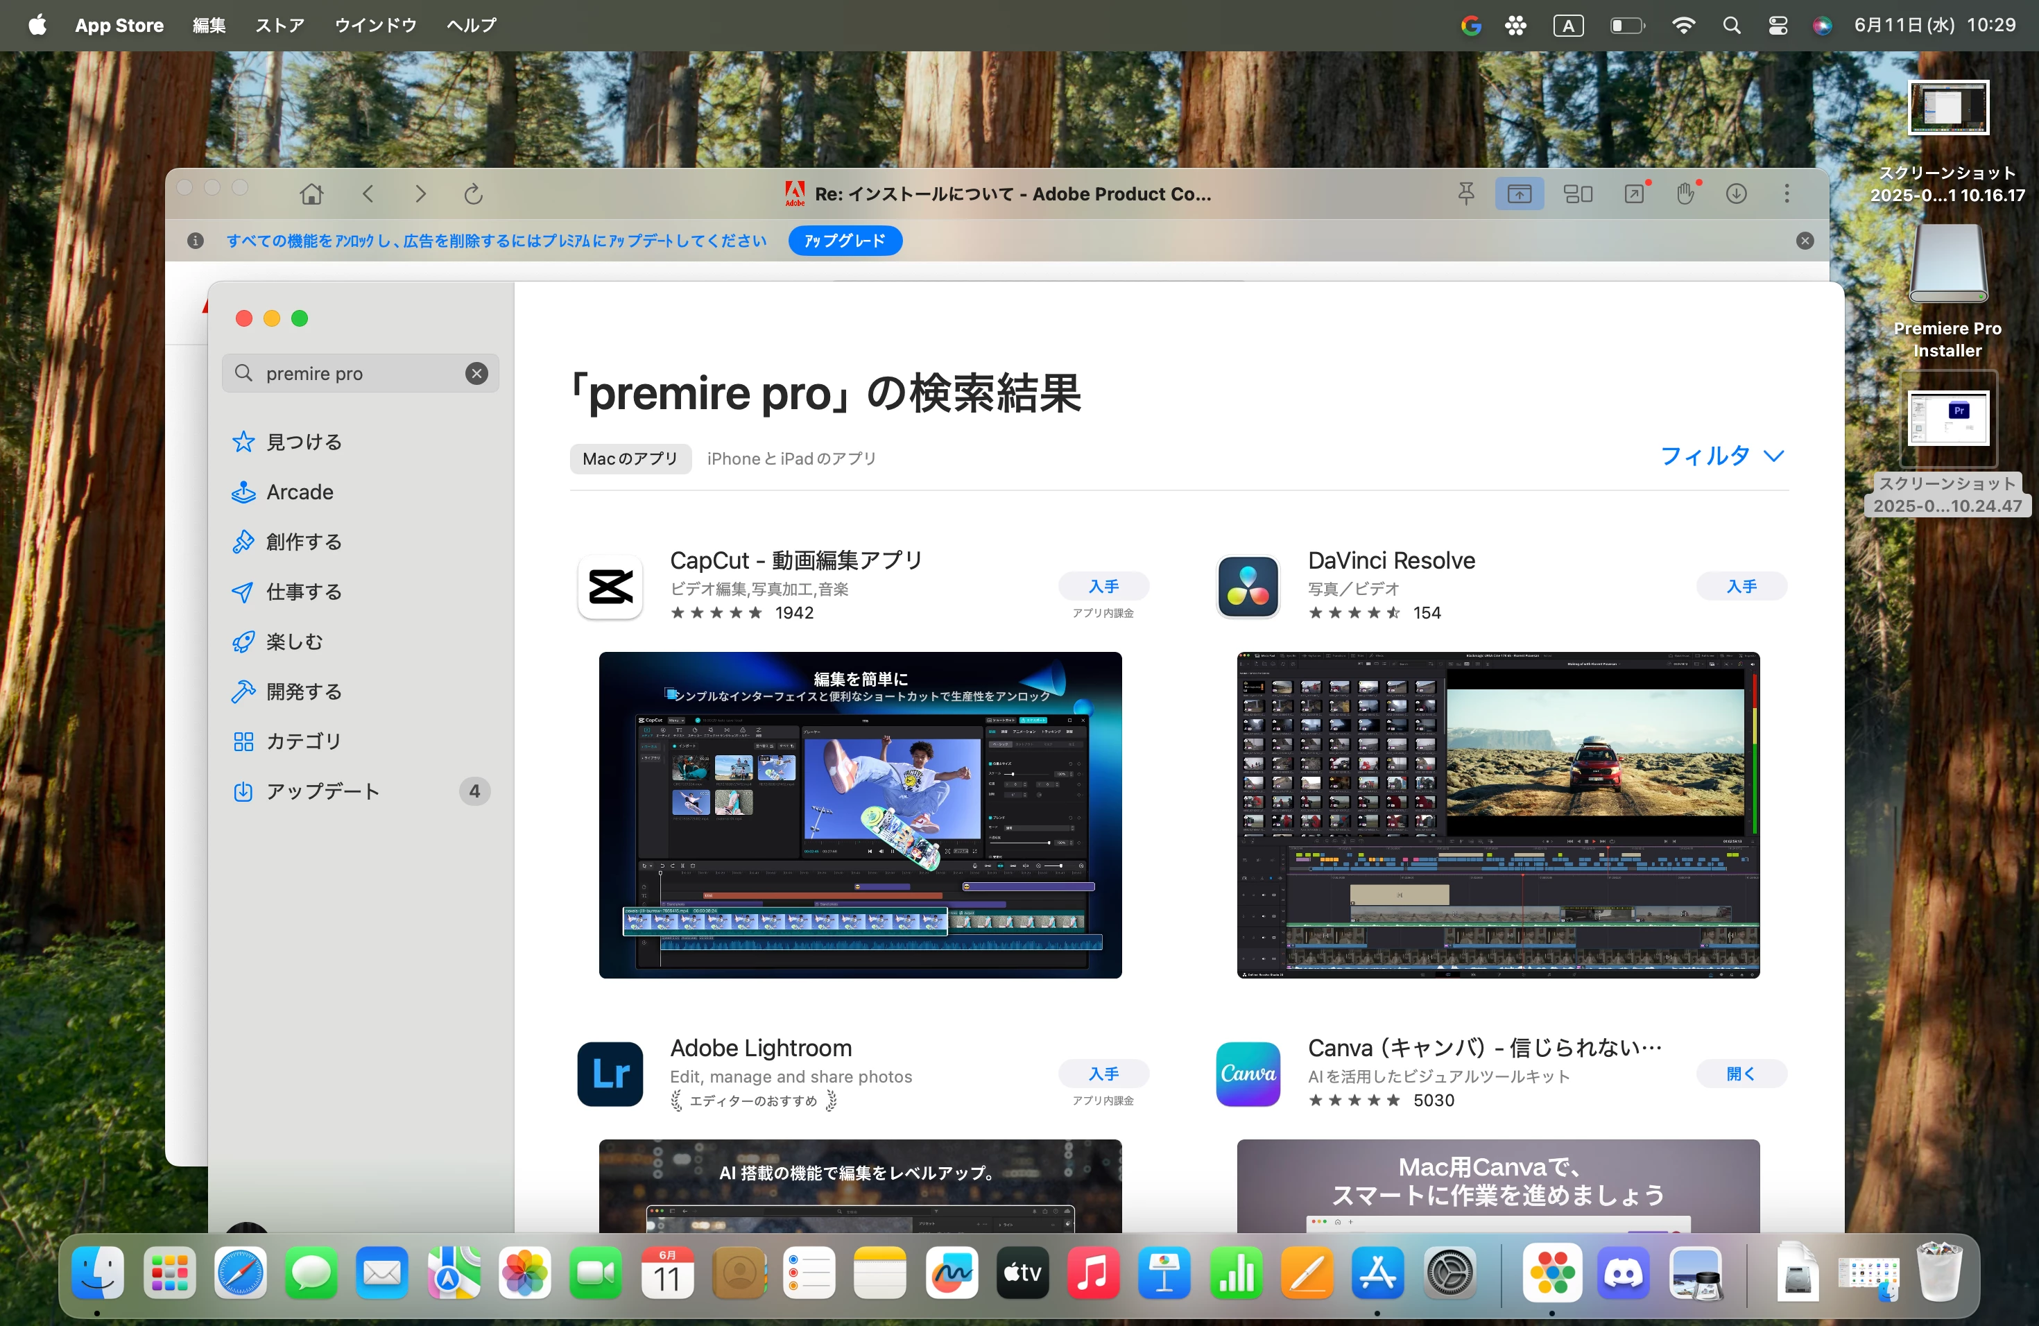Click the downloads icon in browser toolbar
The image size is (2039, 1326).
pos(1736,194)
